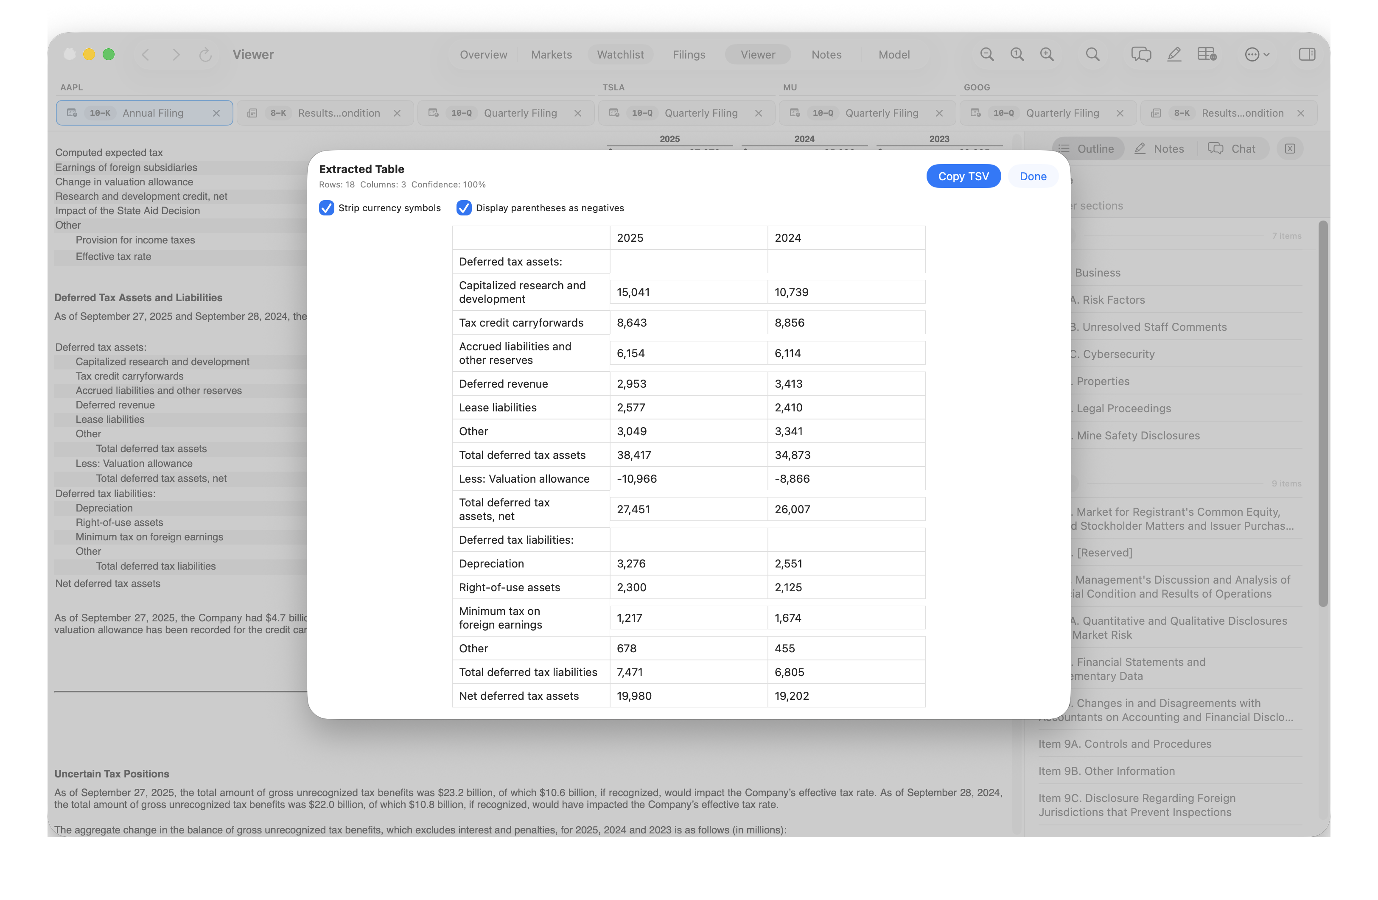The width and height of the screenshot is (1378, 900).
Task: Switch to top Notes navigation tab
Action: [826, 54]
